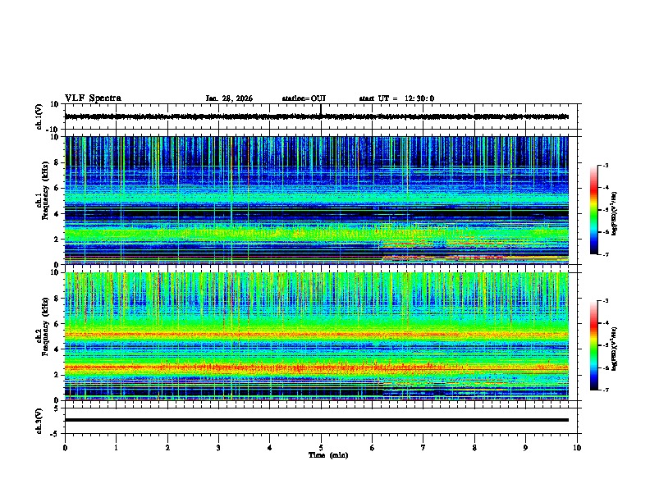Click the ch.1 spectrogram color scale bar

tap(594, 210)
